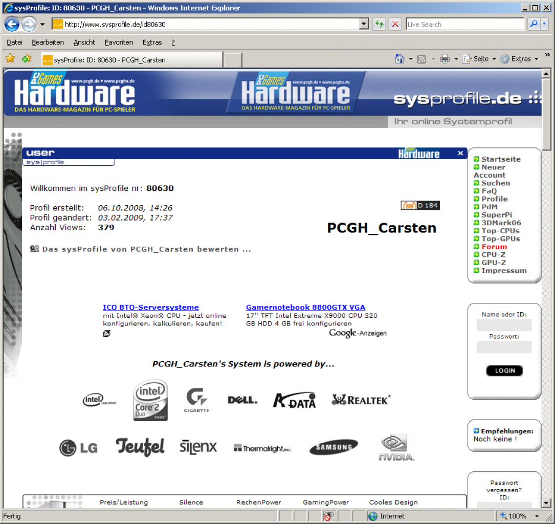
Task: Click the Passwort input field
Action: click(x=504, y=347)
